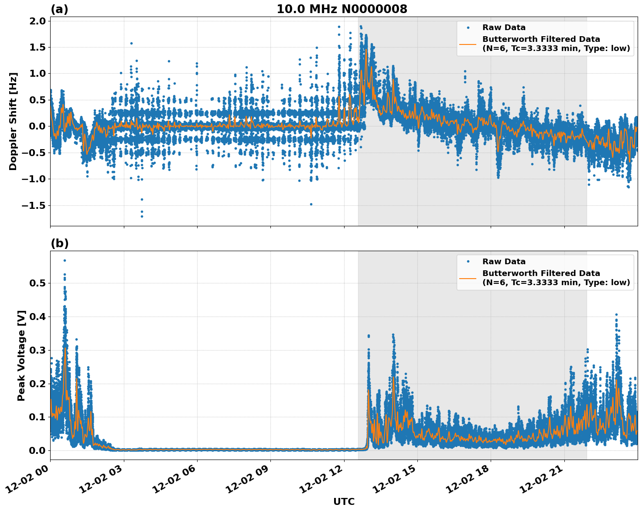642x511 pixels.
Task: Click the '1.5' tick on Doppler axis
Action: [x=38, y=47]
